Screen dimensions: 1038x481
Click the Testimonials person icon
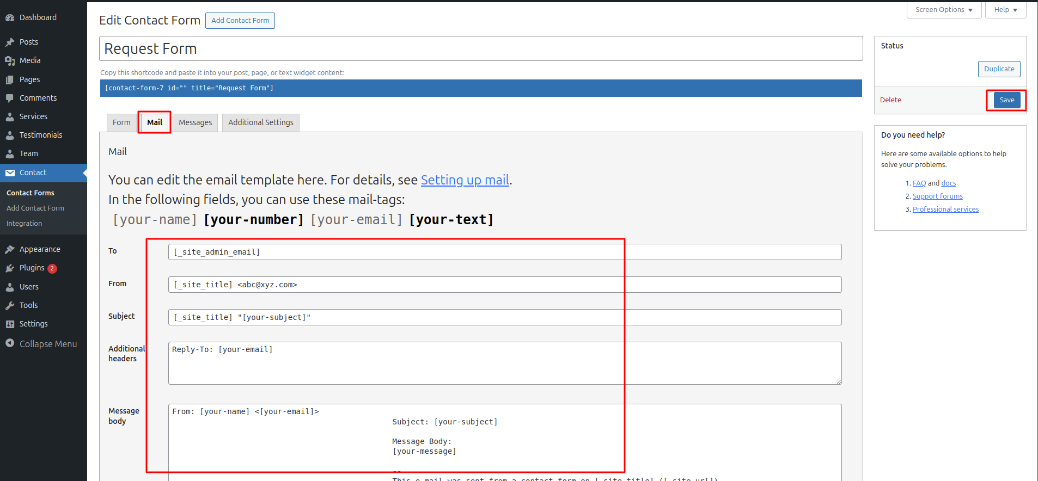pyautogui.click(x=10, y=135)
